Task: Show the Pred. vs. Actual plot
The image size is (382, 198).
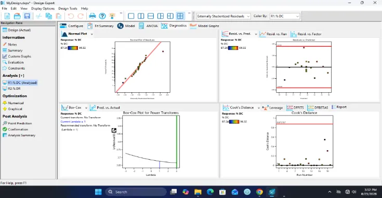Action: pyautogui.click(x=105, y=108)
